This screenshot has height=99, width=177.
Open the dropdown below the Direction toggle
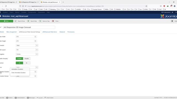click(x=27, y=67)
